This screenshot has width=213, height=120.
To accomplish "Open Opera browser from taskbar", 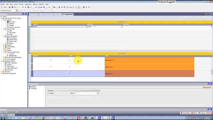I will [79, 118].
